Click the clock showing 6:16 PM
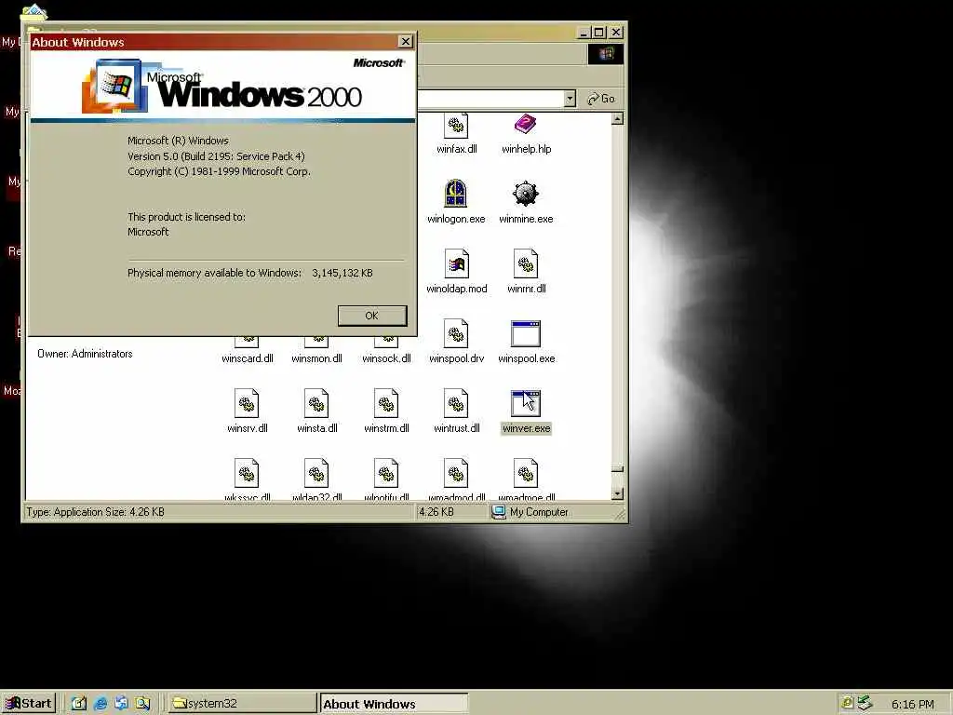This screenshot has width=953, height=715. pyautogui.click(x=912, y=704)
